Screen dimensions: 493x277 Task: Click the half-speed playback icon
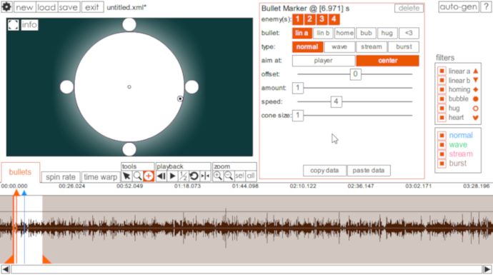[x=183, y=176]
